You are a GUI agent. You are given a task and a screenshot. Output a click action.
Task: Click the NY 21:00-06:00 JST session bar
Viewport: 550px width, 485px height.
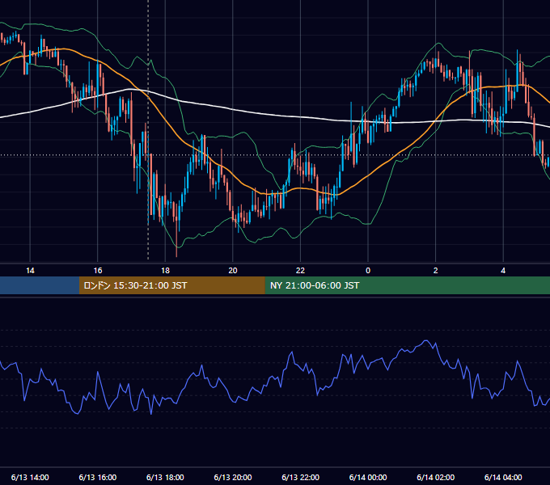pyautogui.click(x=407, y=285)
